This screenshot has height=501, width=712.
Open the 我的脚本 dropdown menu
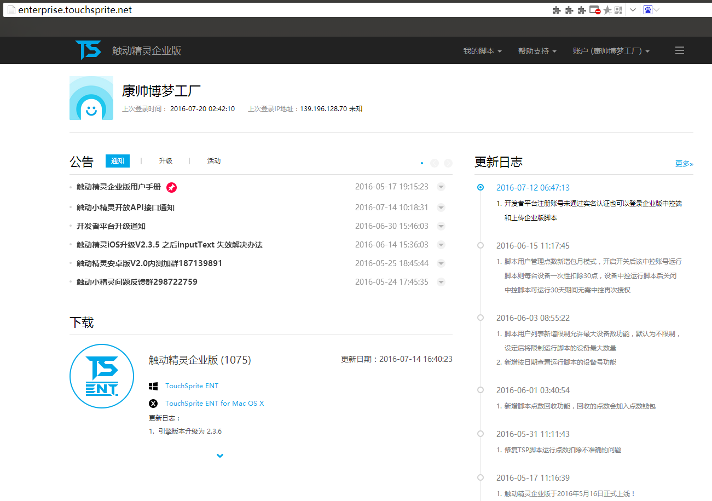pos(482,51)
